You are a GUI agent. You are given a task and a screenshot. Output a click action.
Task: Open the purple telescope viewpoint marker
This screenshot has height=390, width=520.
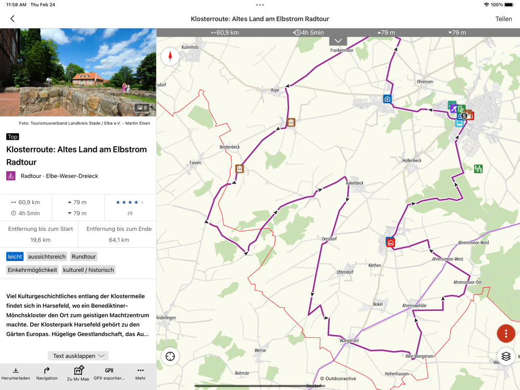453,108
